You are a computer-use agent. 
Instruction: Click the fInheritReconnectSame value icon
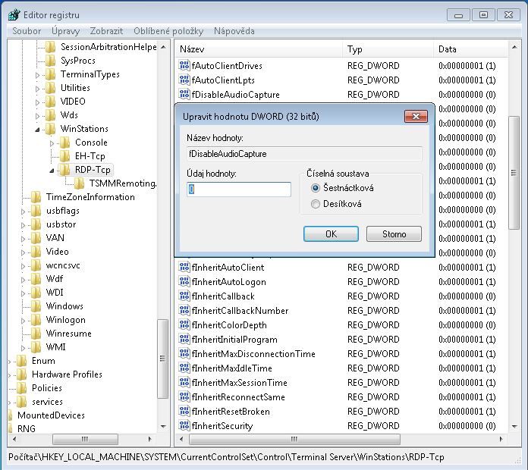coord(184,397)
